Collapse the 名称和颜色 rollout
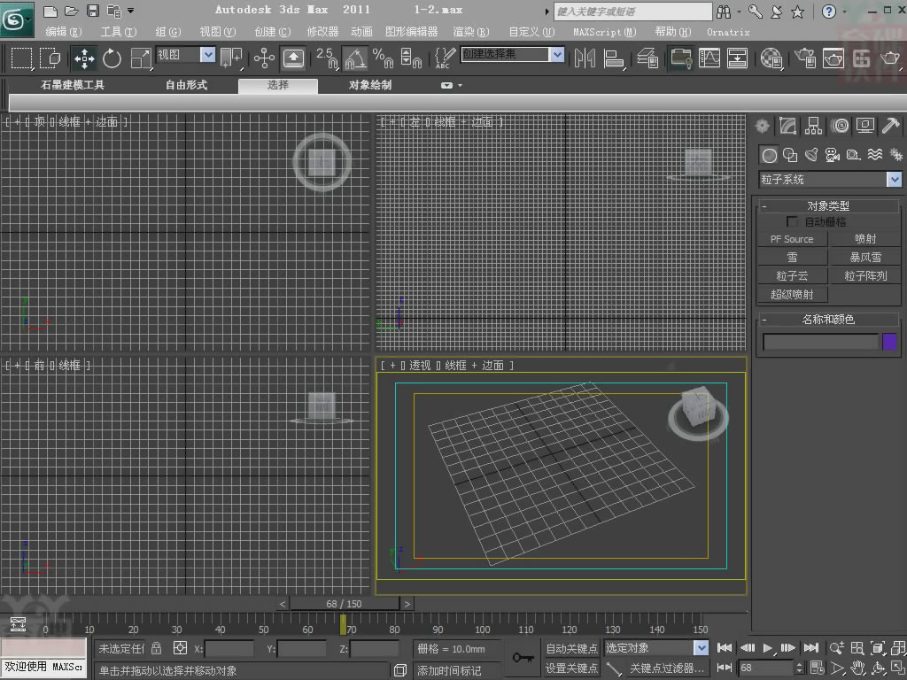Viewport: 907px width, 680px height. (828, 319)
